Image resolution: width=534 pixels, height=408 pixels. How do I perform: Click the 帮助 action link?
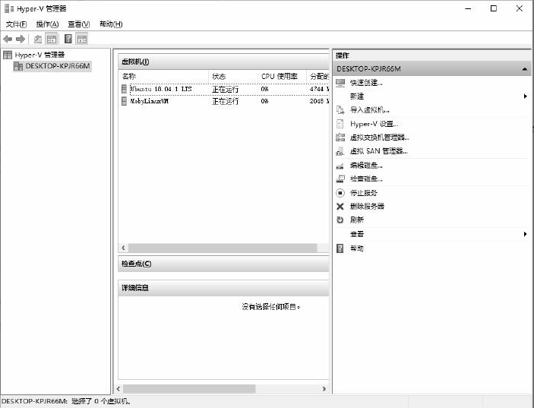(x=357, y=248)
